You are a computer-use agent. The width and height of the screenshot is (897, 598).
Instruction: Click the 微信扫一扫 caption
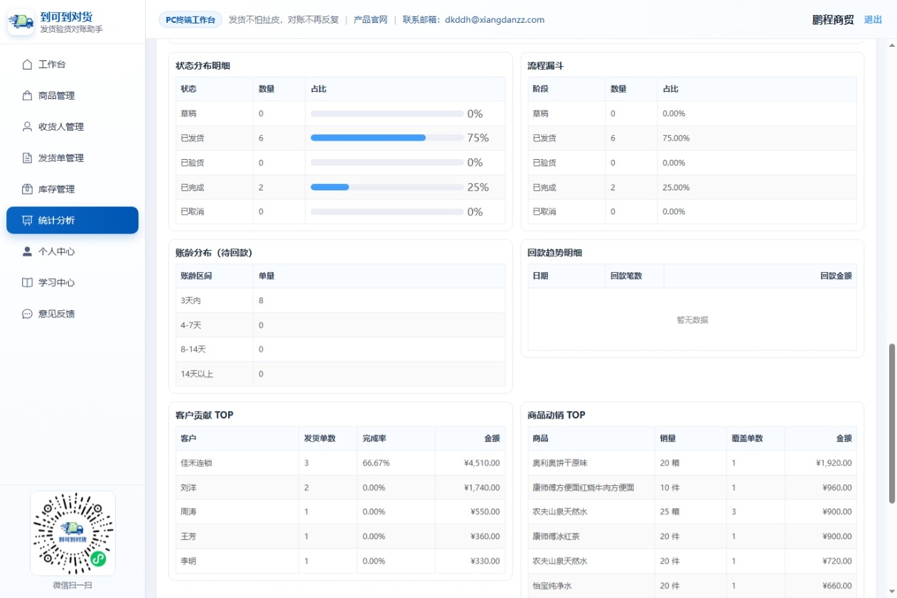click(x=72, y=585)
